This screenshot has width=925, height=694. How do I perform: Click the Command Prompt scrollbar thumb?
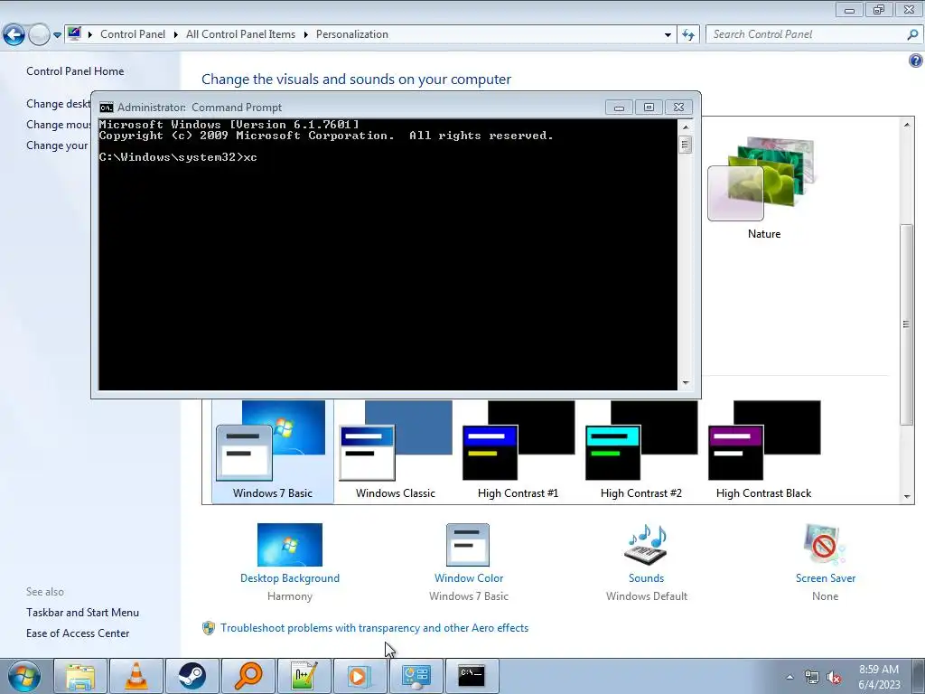click(x=685, y=145)
